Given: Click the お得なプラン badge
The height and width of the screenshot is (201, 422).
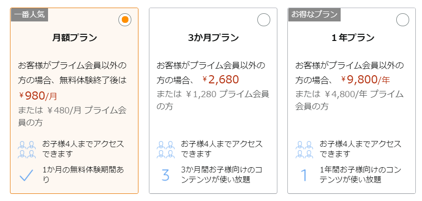Looking at the screenshot, I should [314, 15].
